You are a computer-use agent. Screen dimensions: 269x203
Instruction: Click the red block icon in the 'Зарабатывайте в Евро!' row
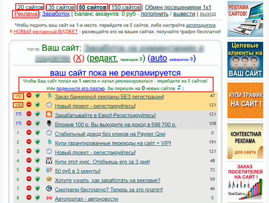(29, 114)
